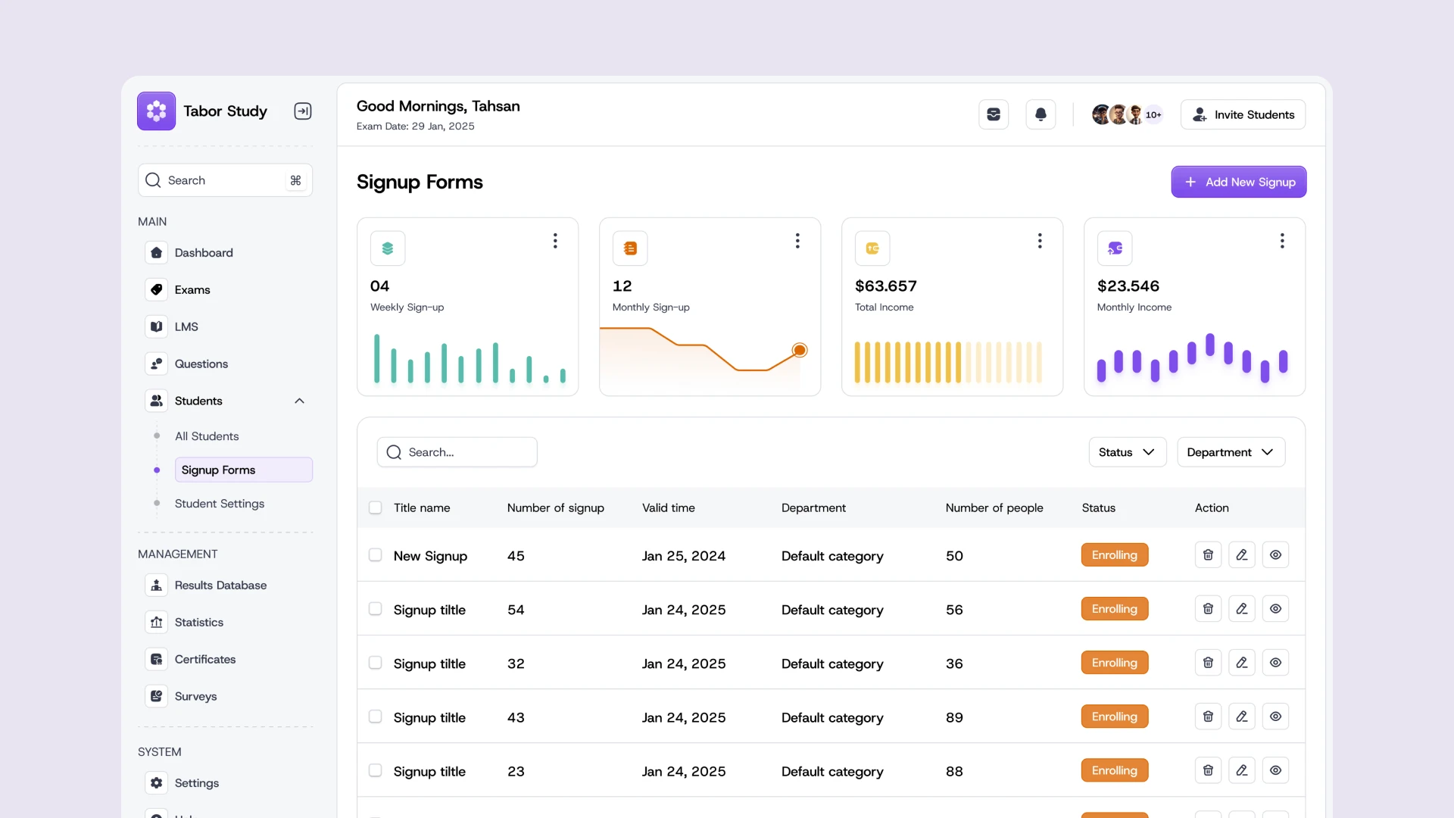The image size is (1454, 818).
Task: Click the Tabor Study logo icon
Action: [156, 111]
